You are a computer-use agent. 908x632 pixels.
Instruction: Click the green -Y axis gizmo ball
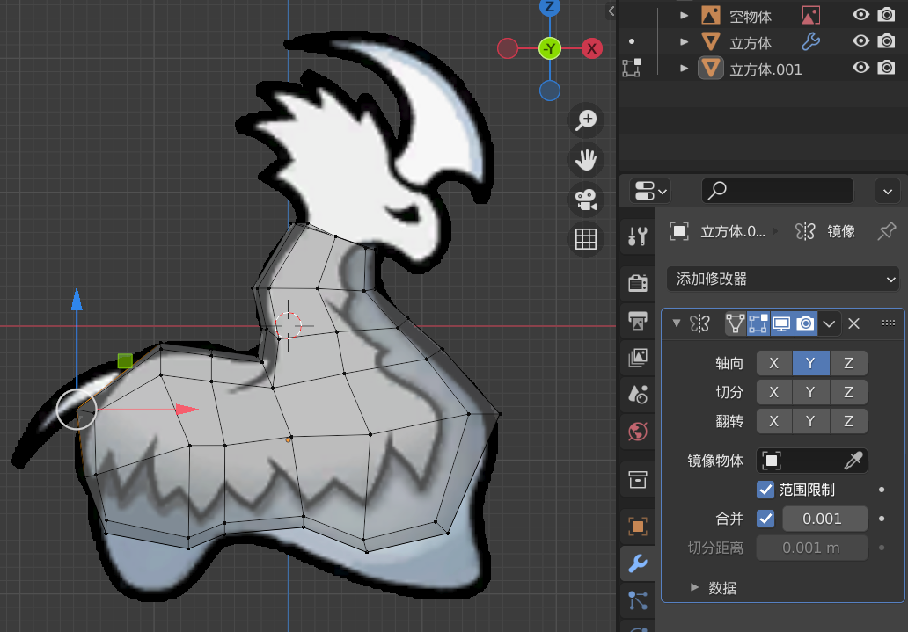550,48
